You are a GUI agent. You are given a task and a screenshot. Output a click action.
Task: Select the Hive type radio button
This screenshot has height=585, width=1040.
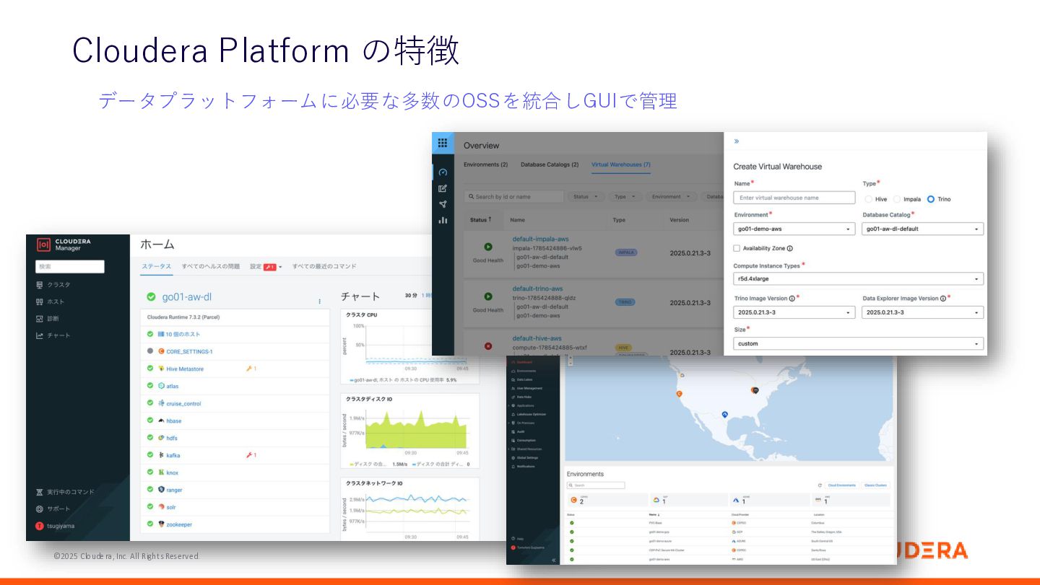coord(869,199)
